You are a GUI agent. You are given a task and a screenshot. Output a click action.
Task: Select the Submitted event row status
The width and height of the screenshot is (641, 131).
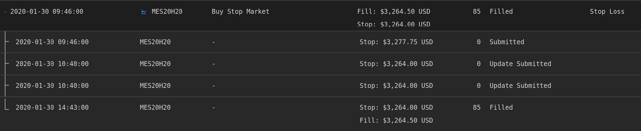pos(507,42)
